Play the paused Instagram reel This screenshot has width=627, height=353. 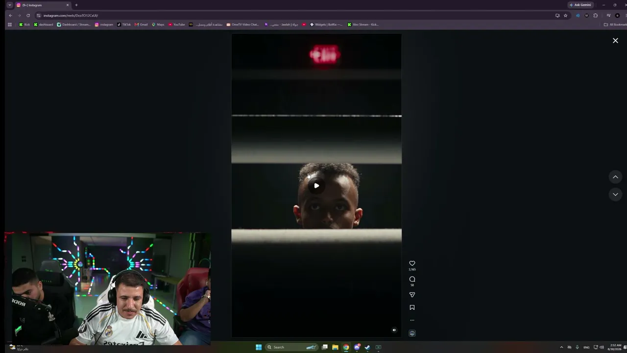coord(316,186)
